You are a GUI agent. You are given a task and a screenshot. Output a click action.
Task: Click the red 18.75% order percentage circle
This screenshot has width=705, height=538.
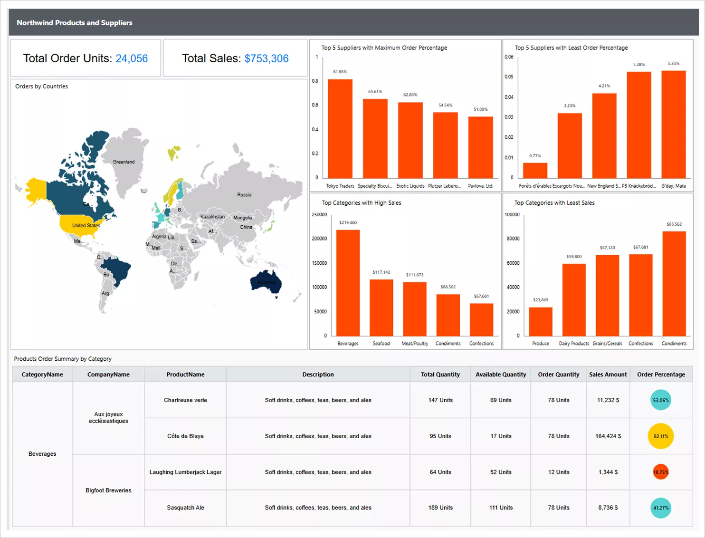click(660, 472)
